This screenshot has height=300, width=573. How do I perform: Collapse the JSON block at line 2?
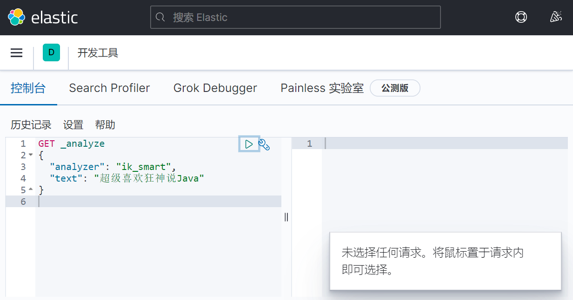[31, 155]
